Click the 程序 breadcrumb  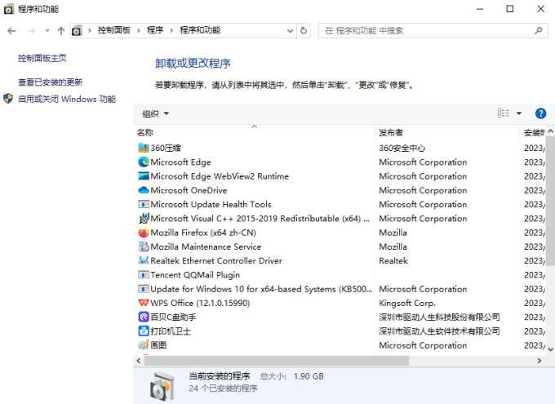[155, 30]
